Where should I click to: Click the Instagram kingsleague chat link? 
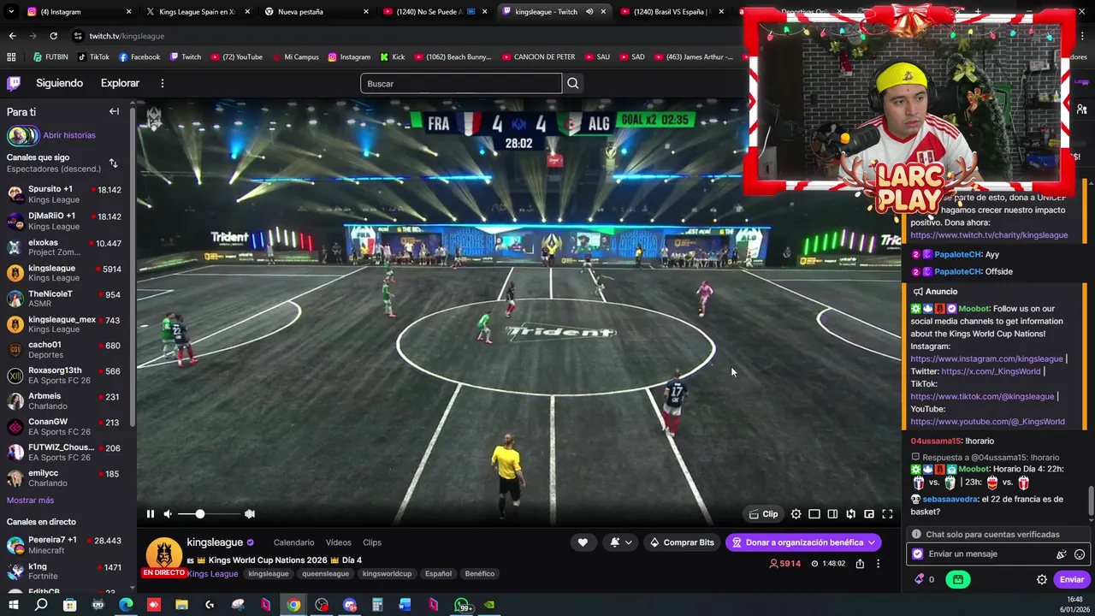(x=986, y=359)
